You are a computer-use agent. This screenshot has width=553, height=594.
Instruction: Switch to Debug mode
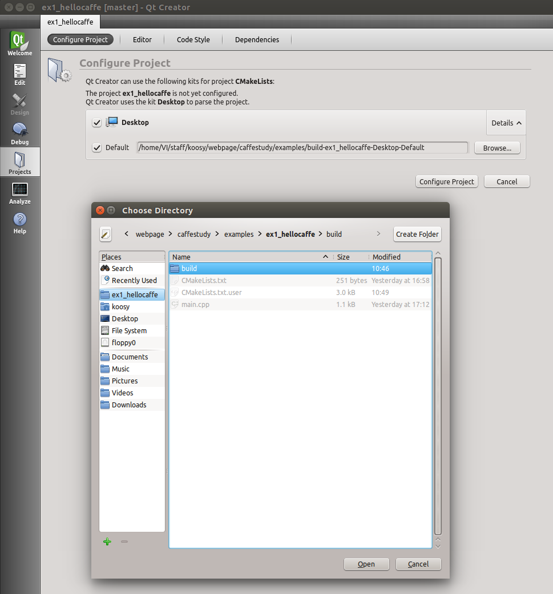(20, 134)
